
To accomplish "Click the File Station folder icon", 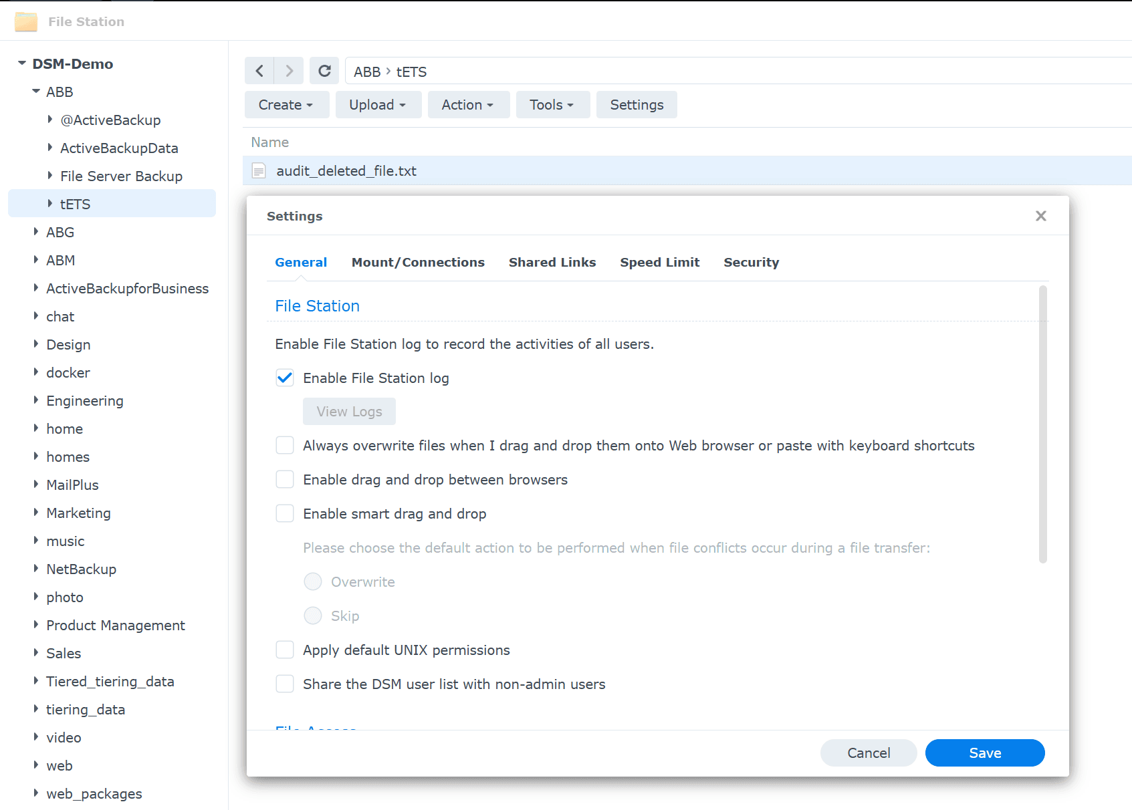I will [26, 22].
